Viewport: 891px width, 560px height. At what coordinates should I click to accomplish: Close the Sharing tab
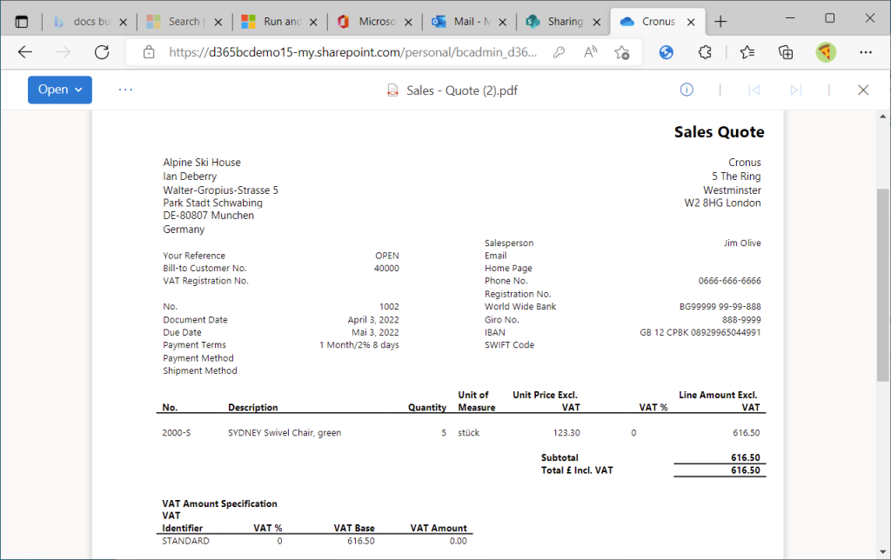point(597,22)
